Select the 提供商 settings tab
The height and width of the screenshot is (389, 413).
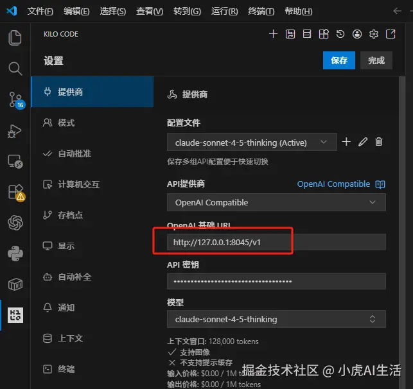[92, 92]
